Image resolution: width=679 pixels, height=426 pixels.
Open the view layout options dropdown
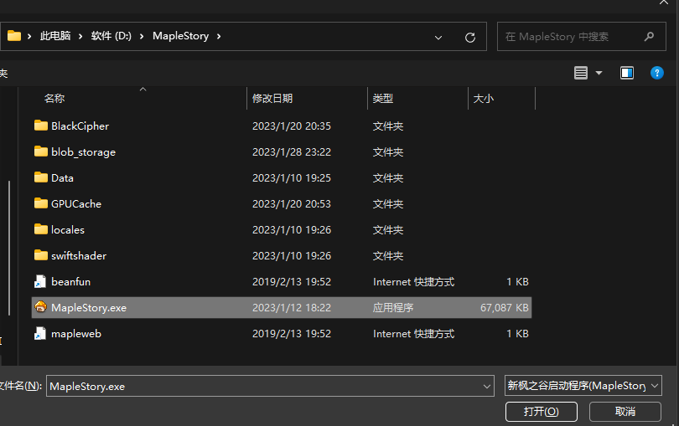tap(588, 73)
